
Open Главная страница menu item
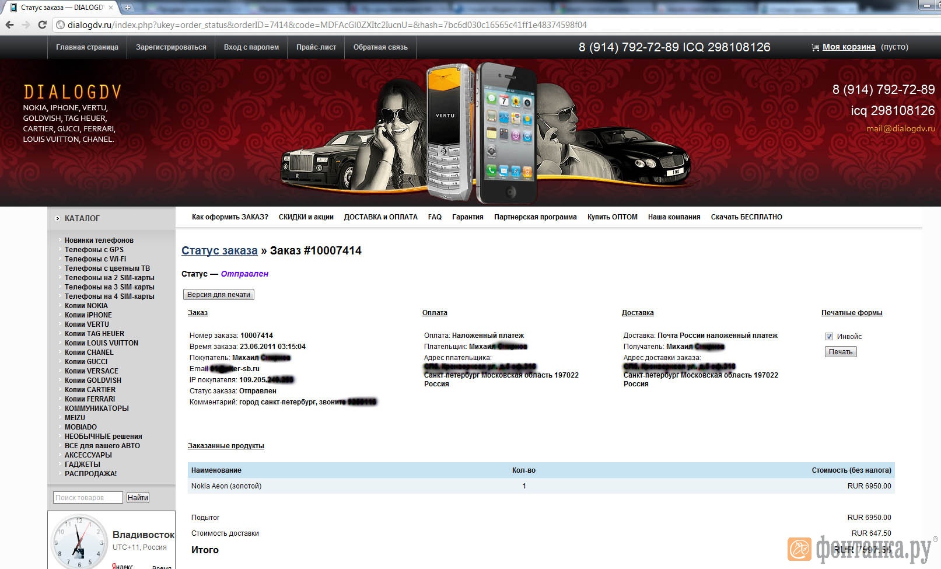click(x=87, y=47)
